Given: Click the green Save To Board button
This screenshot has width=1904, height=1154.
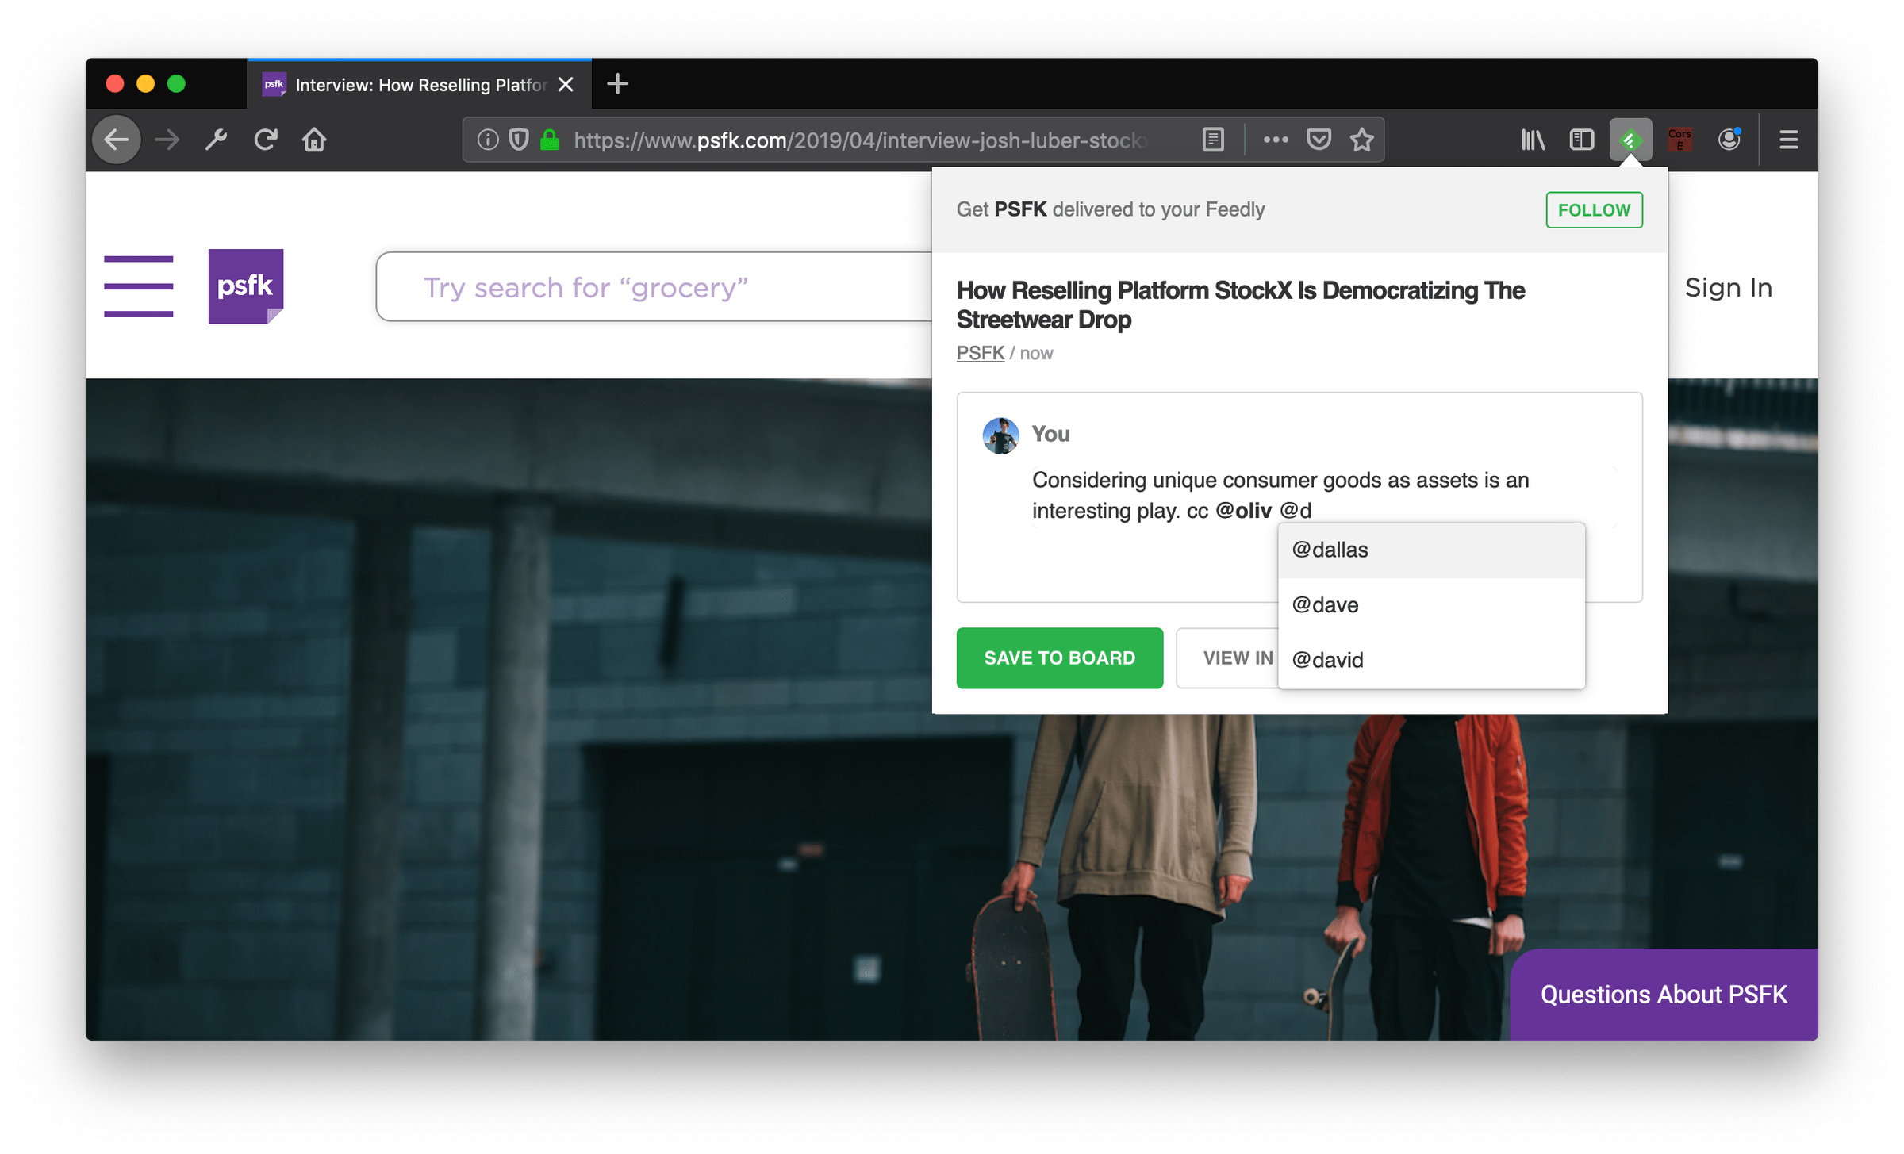Looking at the screenshot, I should pos(1059,658).
